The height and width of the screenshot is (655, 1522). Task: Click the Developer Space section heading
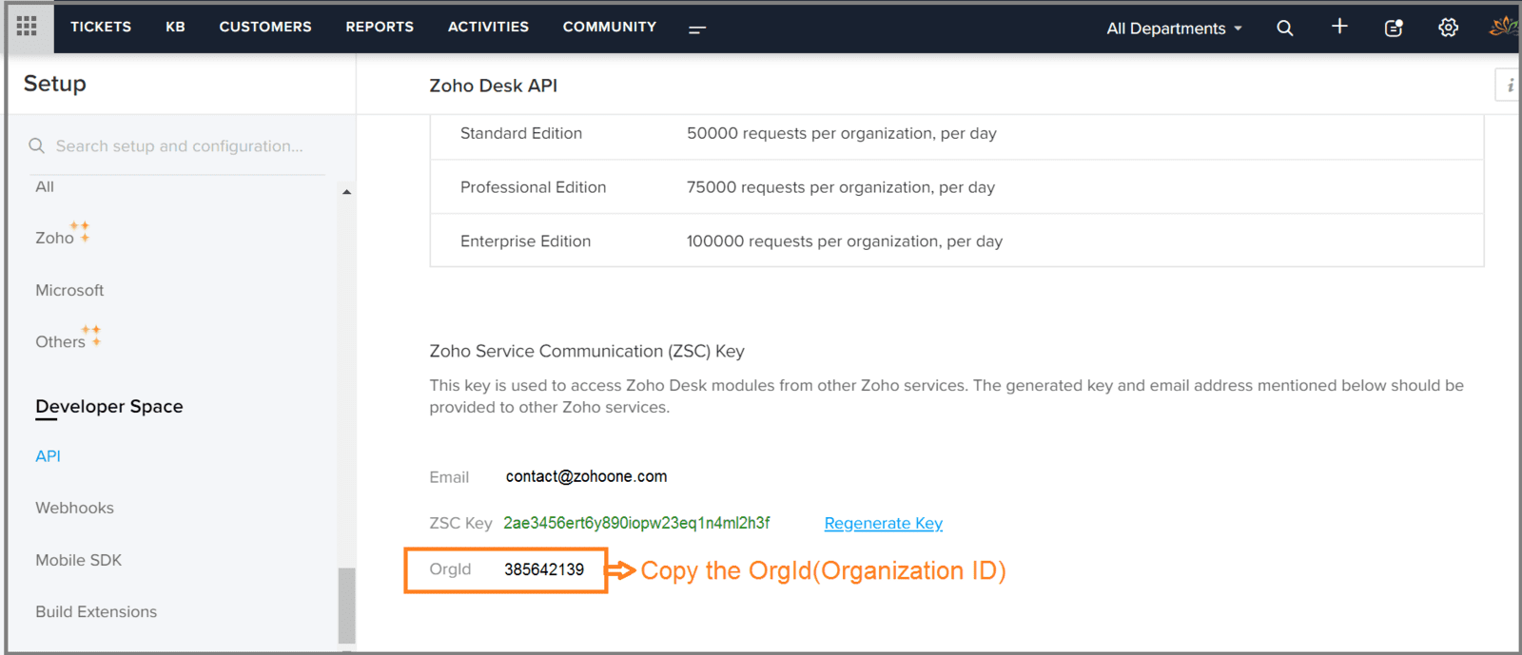click(109, 406)
